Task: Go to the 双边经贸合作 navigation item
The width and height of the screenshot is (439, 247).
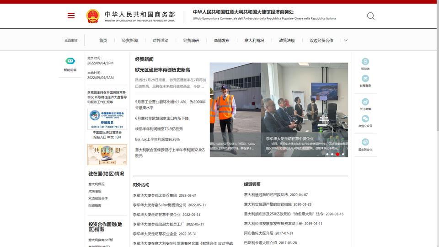Action: click(x=321, y=40)
